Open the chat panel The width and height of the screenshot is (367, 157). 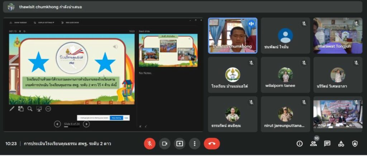(x=327, y=143)
